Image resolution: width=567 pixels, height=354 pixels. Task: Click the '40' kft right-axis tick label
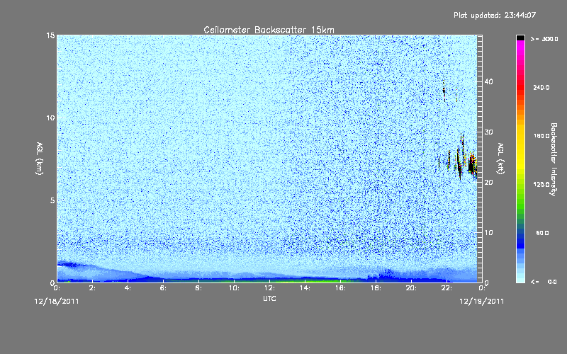(x=488, y=81)
